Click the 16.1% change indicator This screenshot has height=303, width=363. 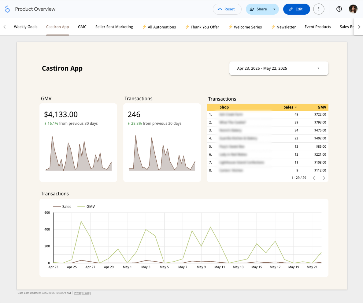coord(51,124)
